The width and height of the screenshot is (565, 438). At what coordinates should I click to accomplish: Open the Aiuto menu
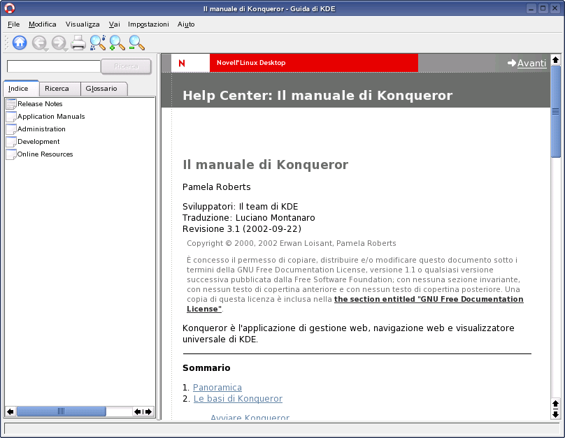186,24
